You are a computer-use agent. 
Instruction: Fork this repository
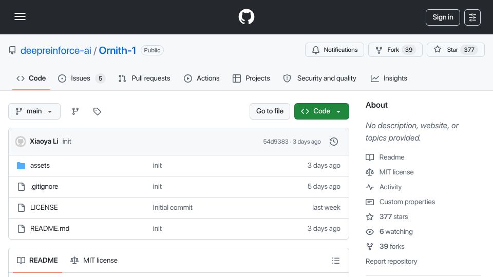point(395,50)
